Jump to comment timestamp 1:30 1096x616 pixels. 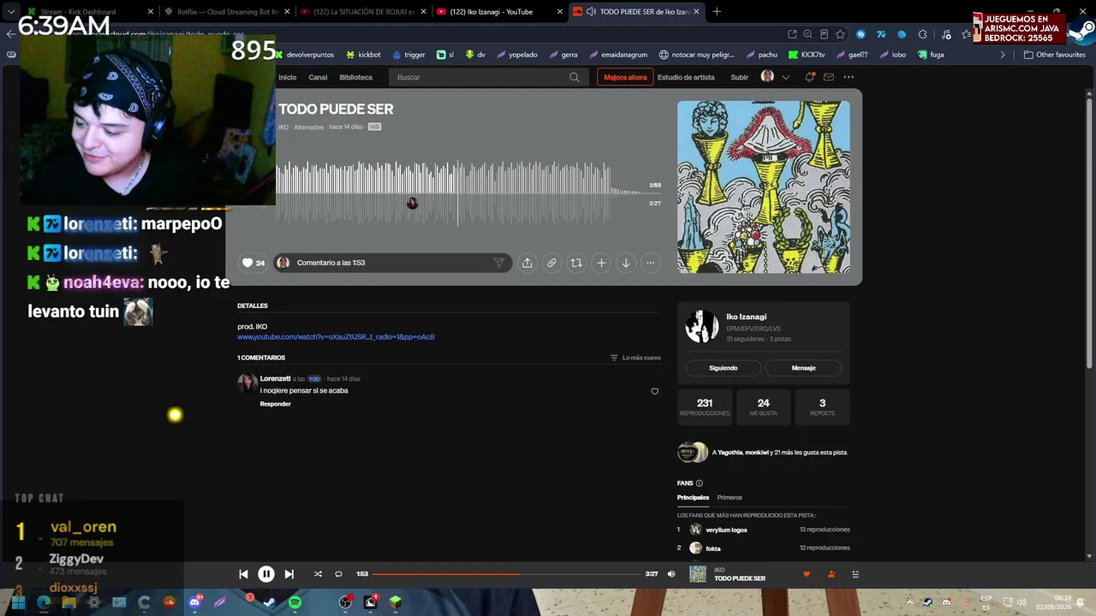click(x=314, y=378)
